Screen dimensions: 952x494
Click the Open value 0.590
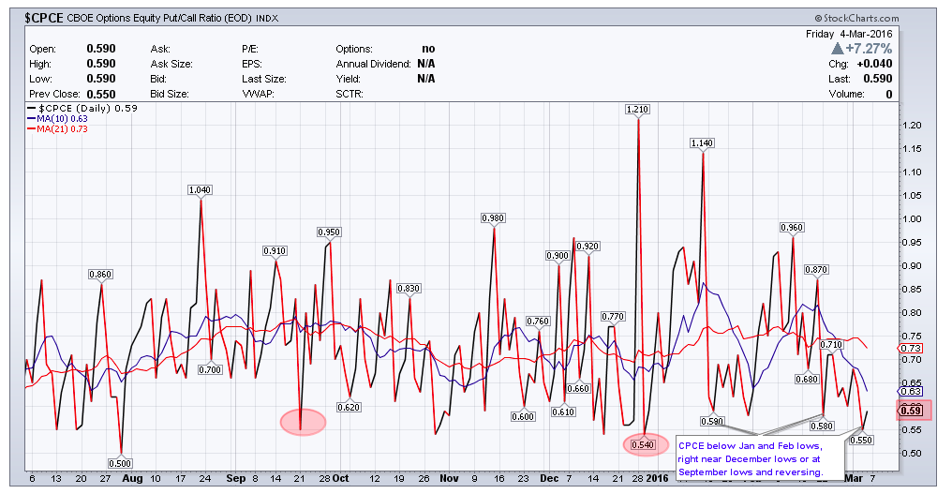click(101, 49)
